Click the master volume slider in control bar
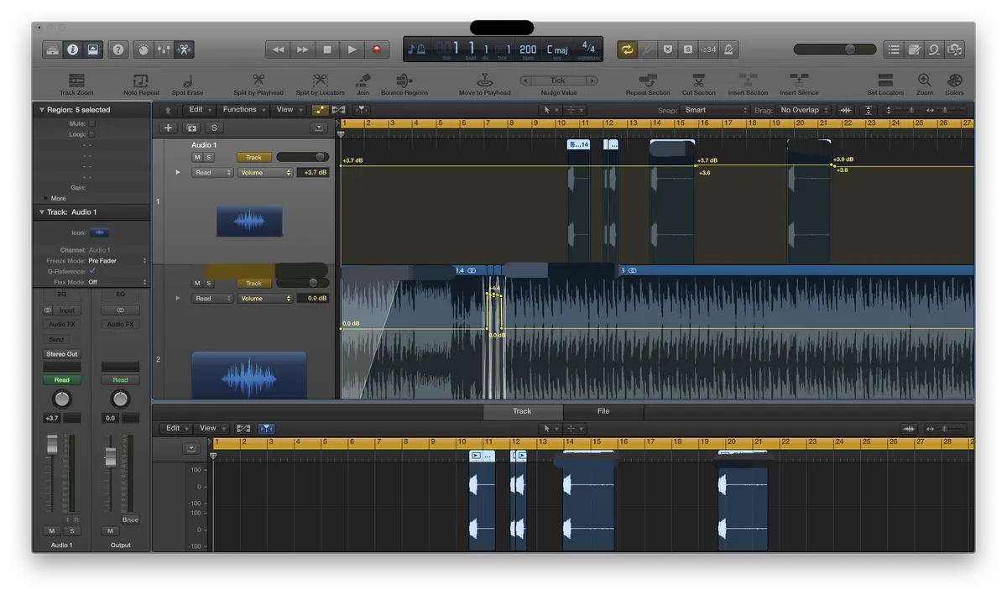Viewport: 1007px width, 595px height. click(834, 50)
